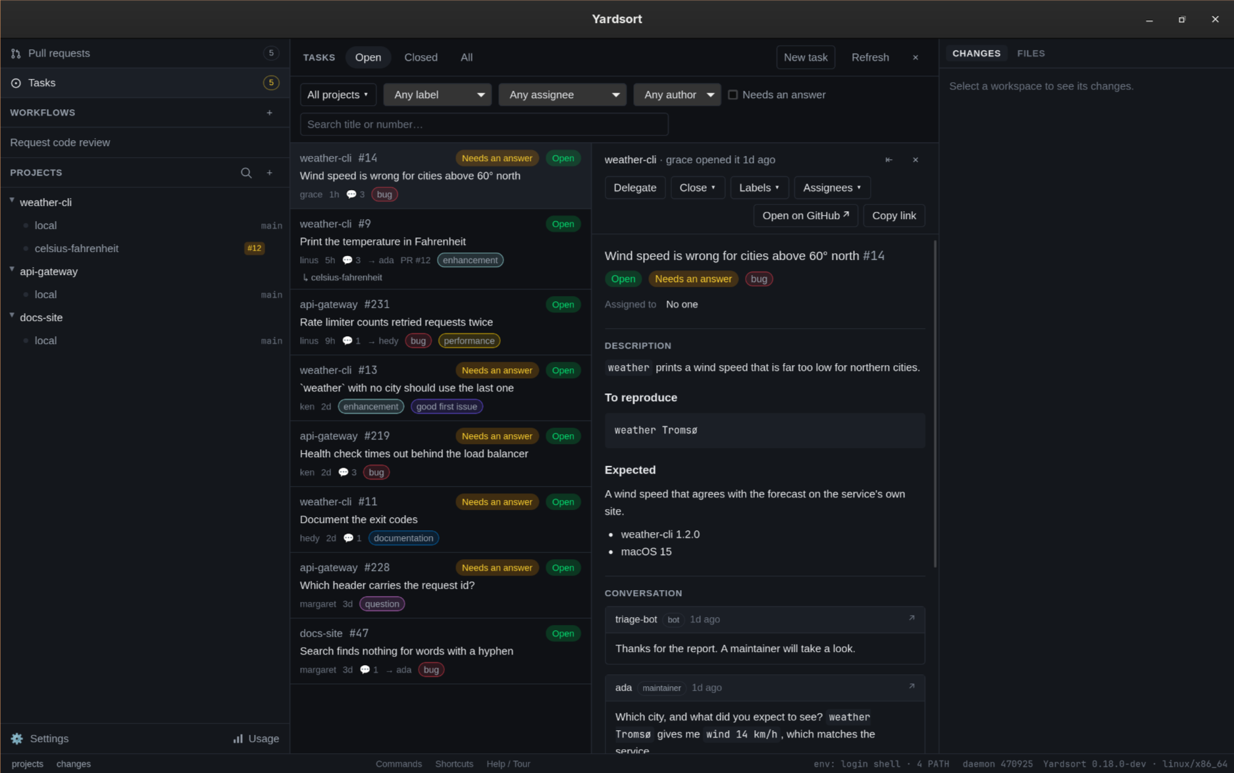
Task: Open the Assignees dropdown
Action: [x=832, y=188]
